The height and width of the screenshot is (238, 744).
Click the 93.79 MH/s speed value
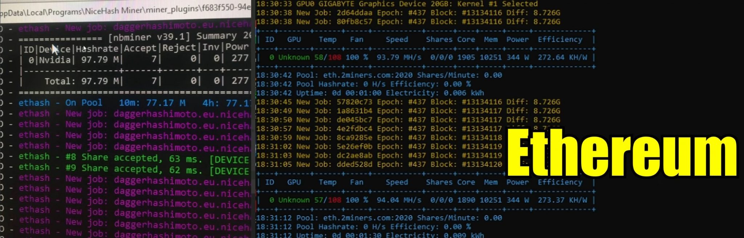coord(399,57)
